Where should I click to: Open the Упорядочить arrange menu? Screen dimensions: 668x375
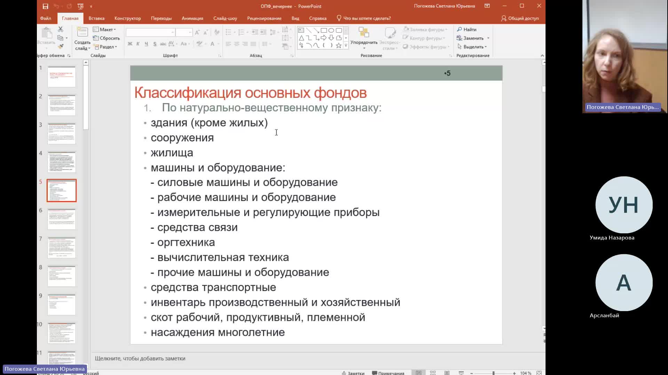[x=364, y=38]
